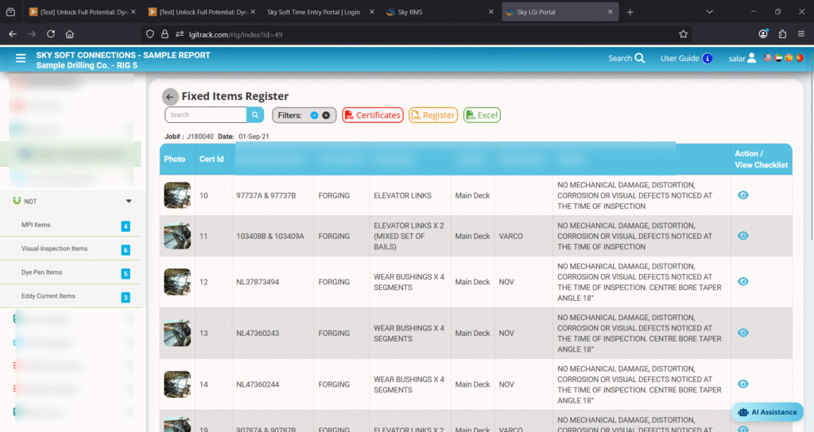This screenshot has width=814, height=432.
Task: View checklist for Cert Id 14
Action: (743, 384)
